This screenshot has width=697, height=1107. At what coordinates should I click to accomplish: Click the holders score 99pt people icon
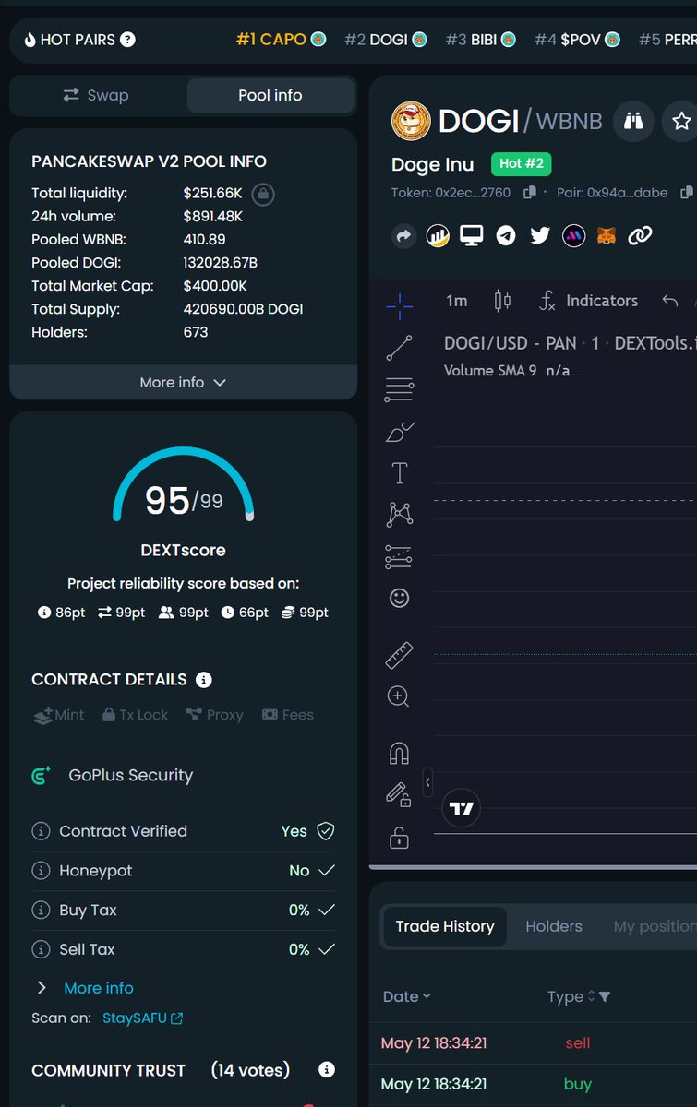click(x=166, y=613)
